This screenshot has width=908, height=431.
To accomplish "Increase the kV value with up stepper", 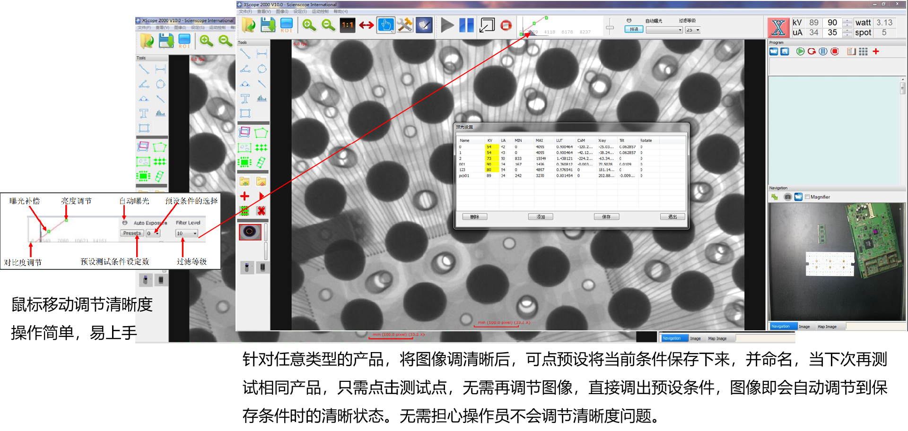I will pos(847,21).
